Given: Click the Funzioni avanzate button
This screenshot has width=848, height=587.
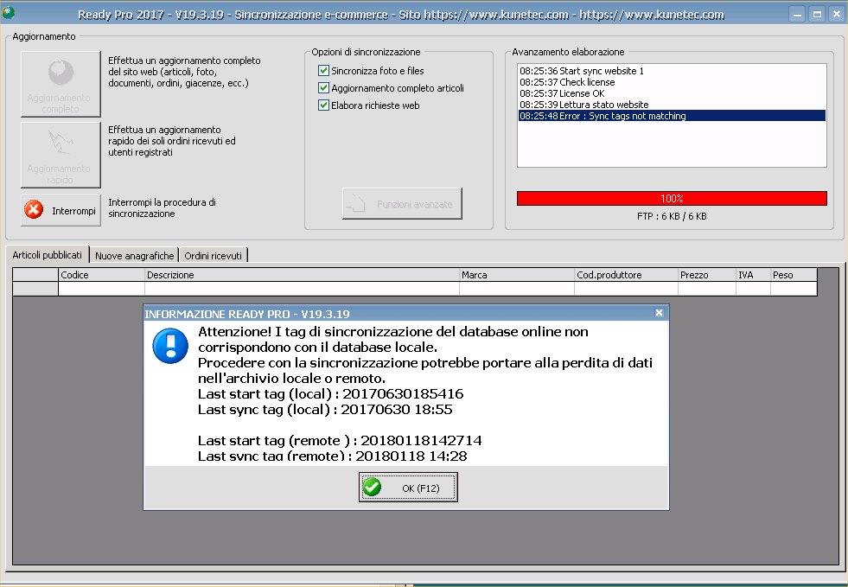Looking at the screenshot, I should pos(402,203).
